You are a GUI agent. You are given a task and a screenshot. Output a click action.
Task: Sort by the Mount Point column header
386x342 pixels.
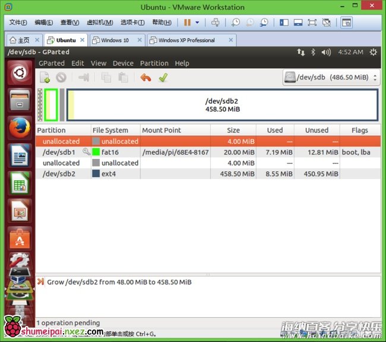[175, 130]
